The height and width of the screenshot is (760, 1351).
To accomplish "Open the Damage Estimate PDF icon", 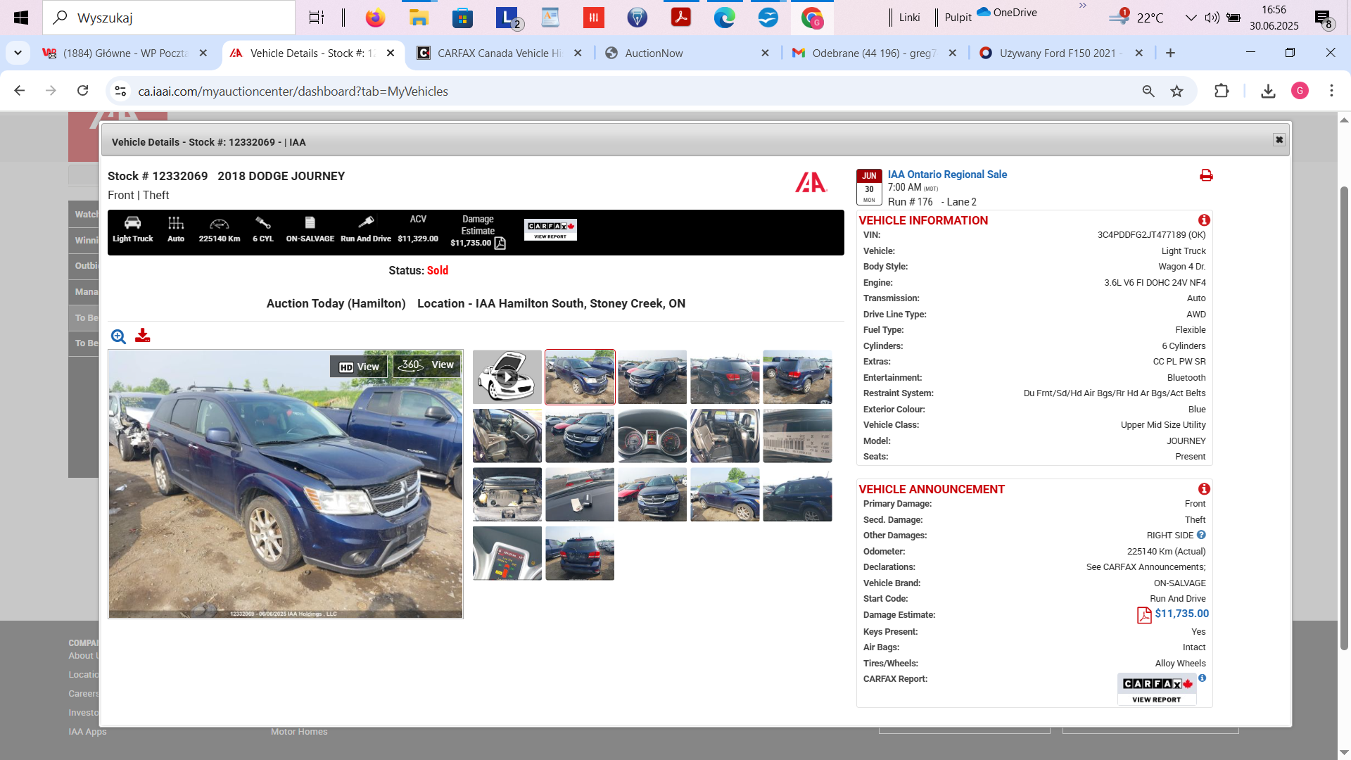I will (1144, 615).
